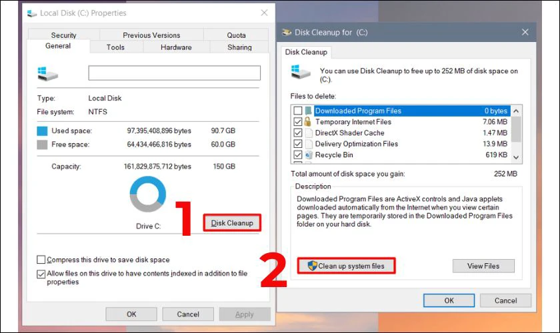Click scroll down arrow in Files to delete list
Screen dimensions: 560x333
click(x=516, y=157)
